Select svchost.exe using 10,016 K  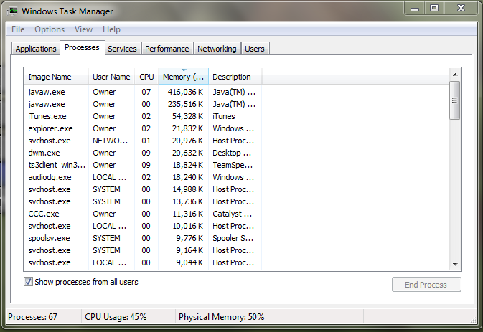pyautogui.click(x=144, y=226)
